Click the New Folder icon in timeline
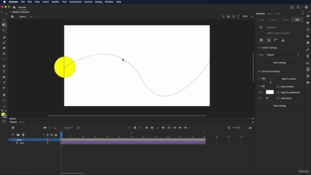The height and width of the screenshot is (175, 311). [x=18, y=135]
